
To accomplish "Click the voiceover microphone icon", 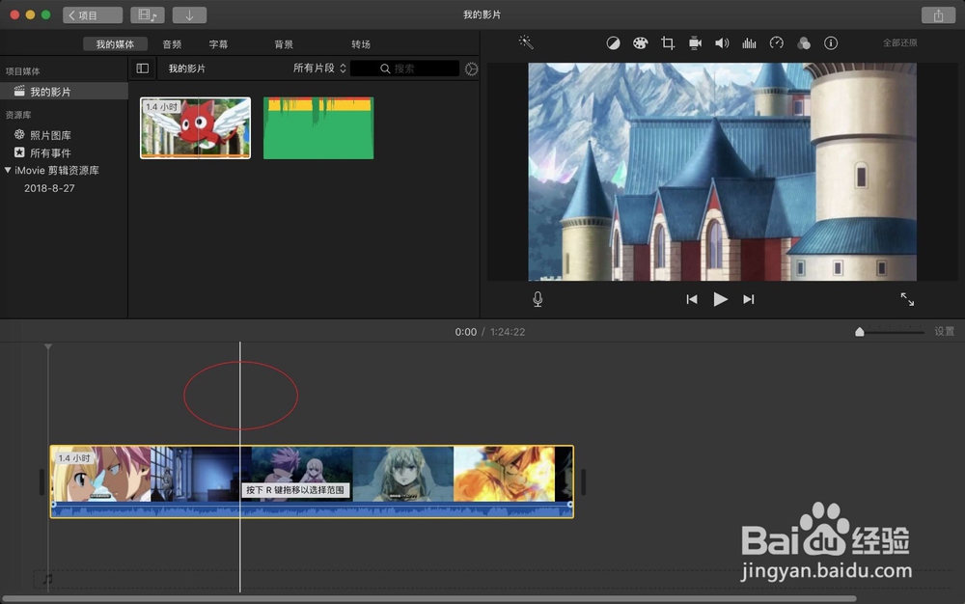I will [538, 299].
